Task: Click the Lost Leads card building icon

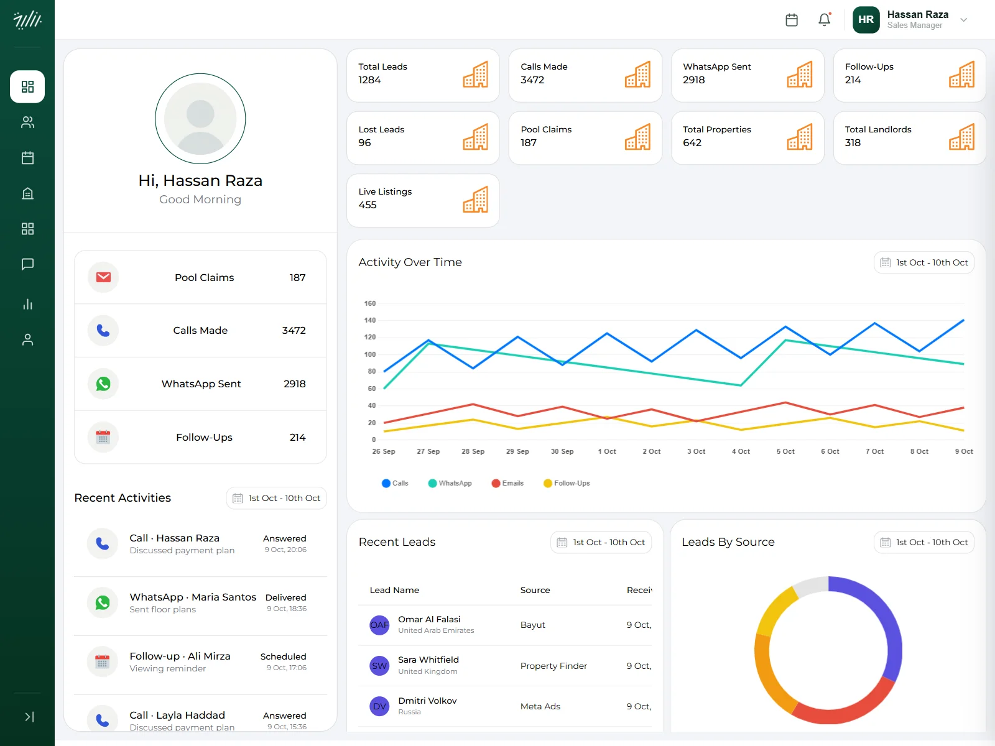Action: (476, 137)
